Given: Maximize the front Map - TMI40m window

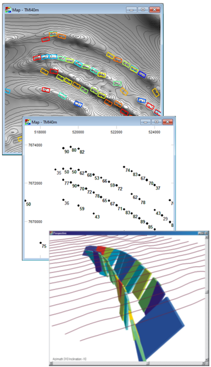Looking at the screenshot, I should click(x=157, y=122).
